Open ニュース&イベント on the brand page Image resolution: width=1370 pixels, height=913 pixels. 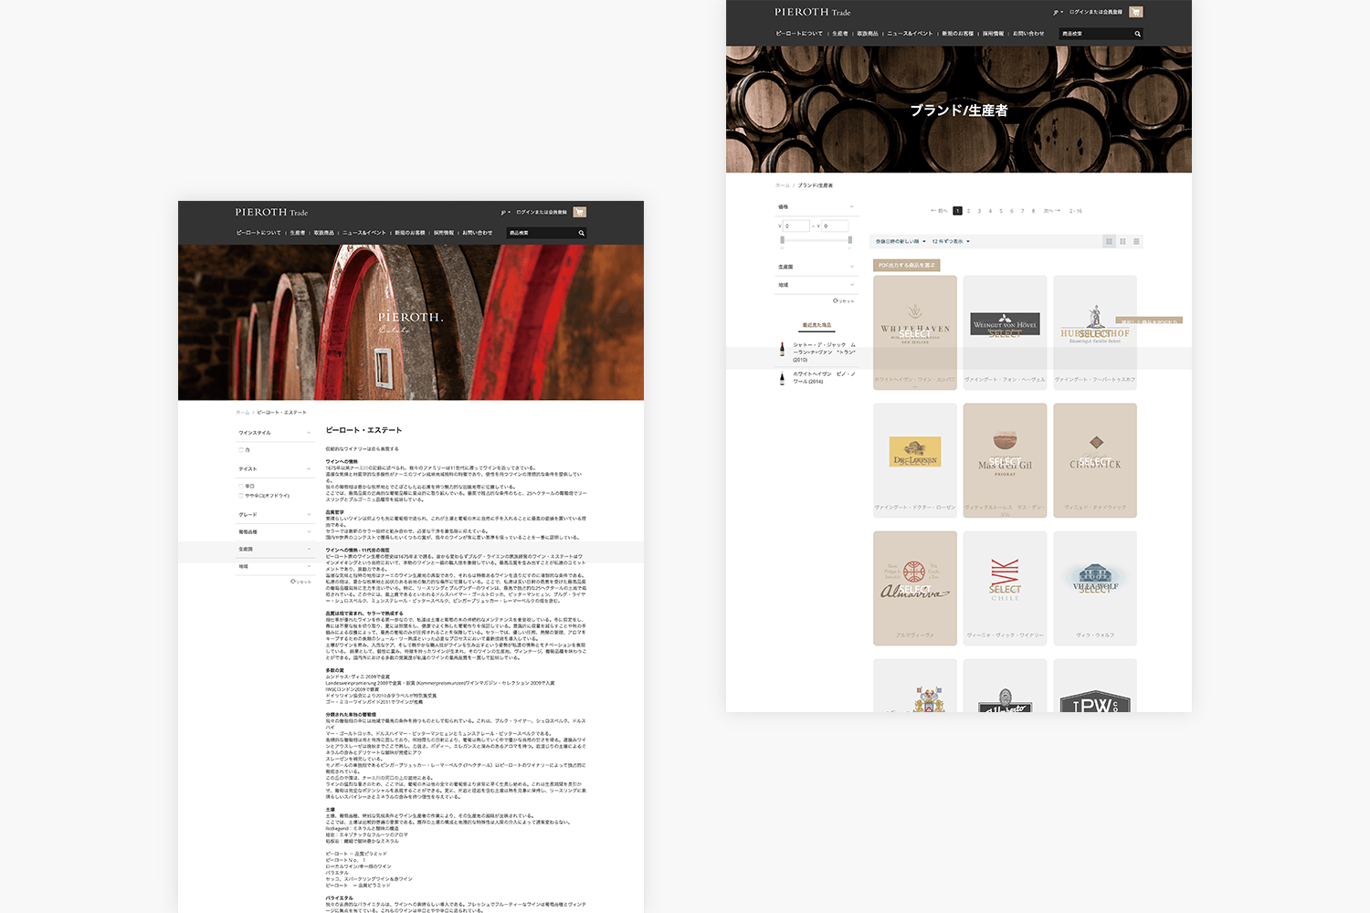(910, 34)
